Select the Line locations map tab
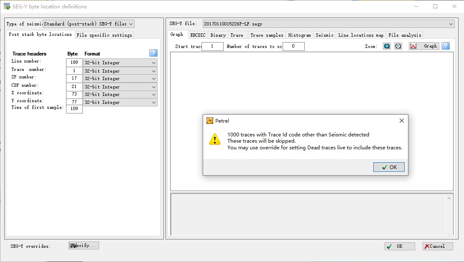This screenshot has width=464, height=262. (361, 35)
